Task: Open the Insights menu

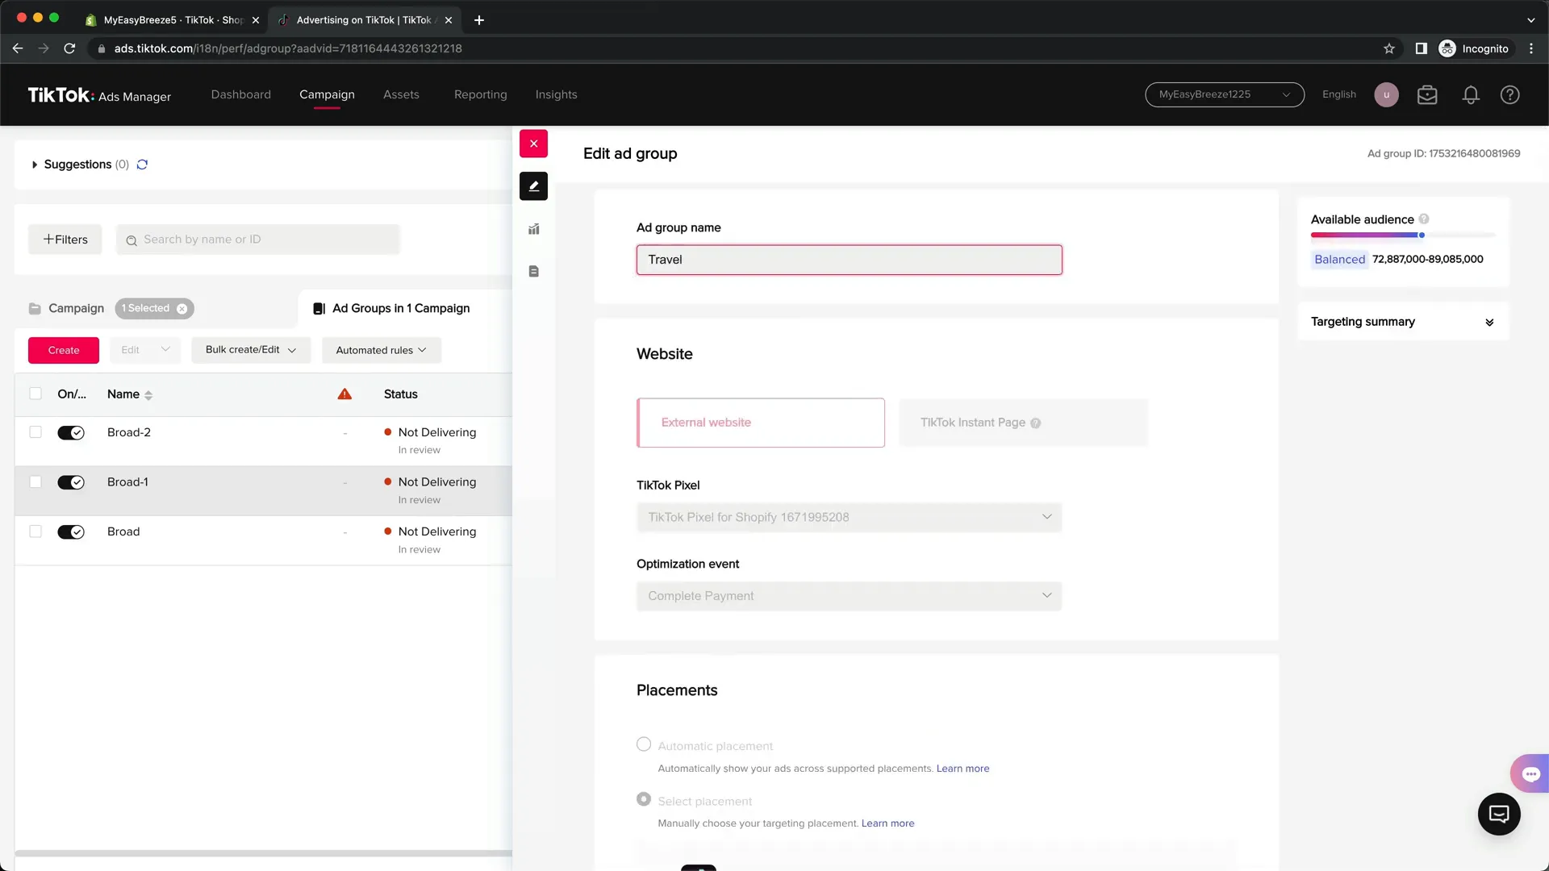Action: tap(556, 95)
